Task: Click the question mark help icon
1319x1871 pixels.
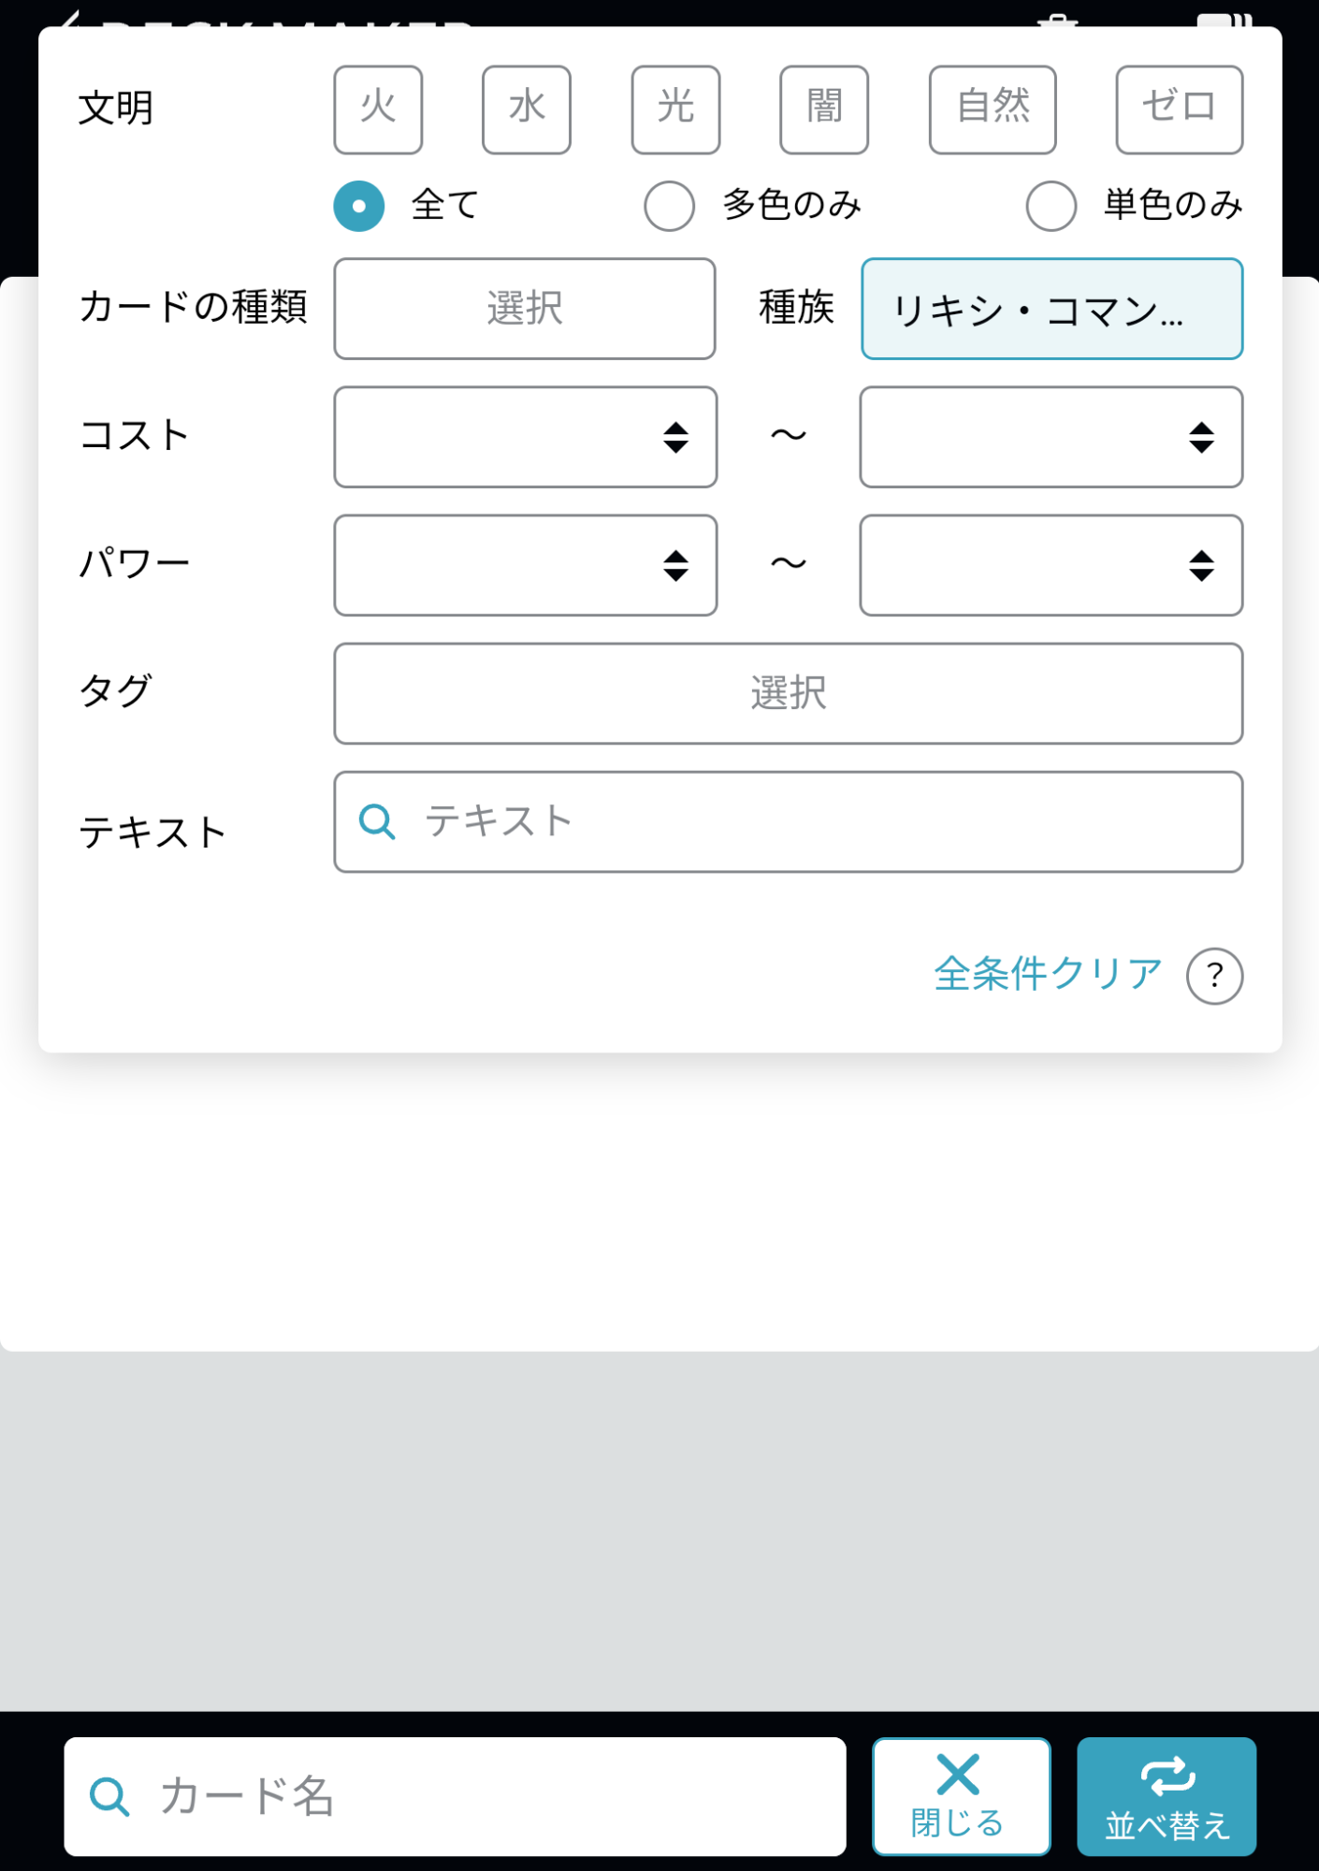Action: [1214, 976]
